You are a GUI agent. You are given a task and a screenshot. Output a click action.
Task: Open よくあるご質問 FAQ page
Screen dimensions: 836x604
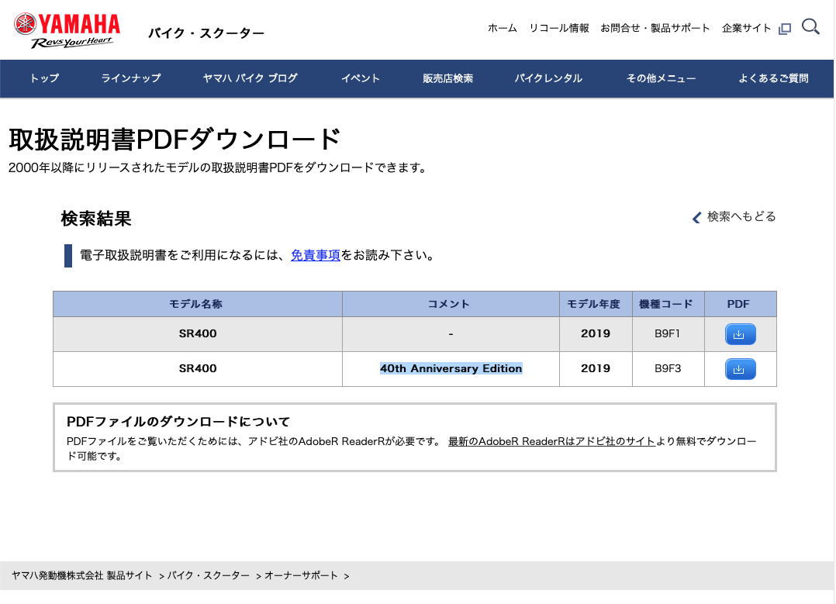coord(773,78)
